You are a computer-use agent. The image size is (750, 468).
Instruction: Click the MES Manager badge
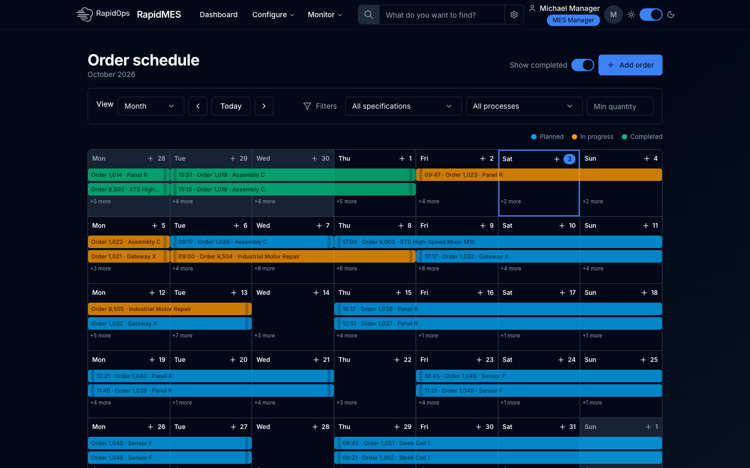coord(573,20)
